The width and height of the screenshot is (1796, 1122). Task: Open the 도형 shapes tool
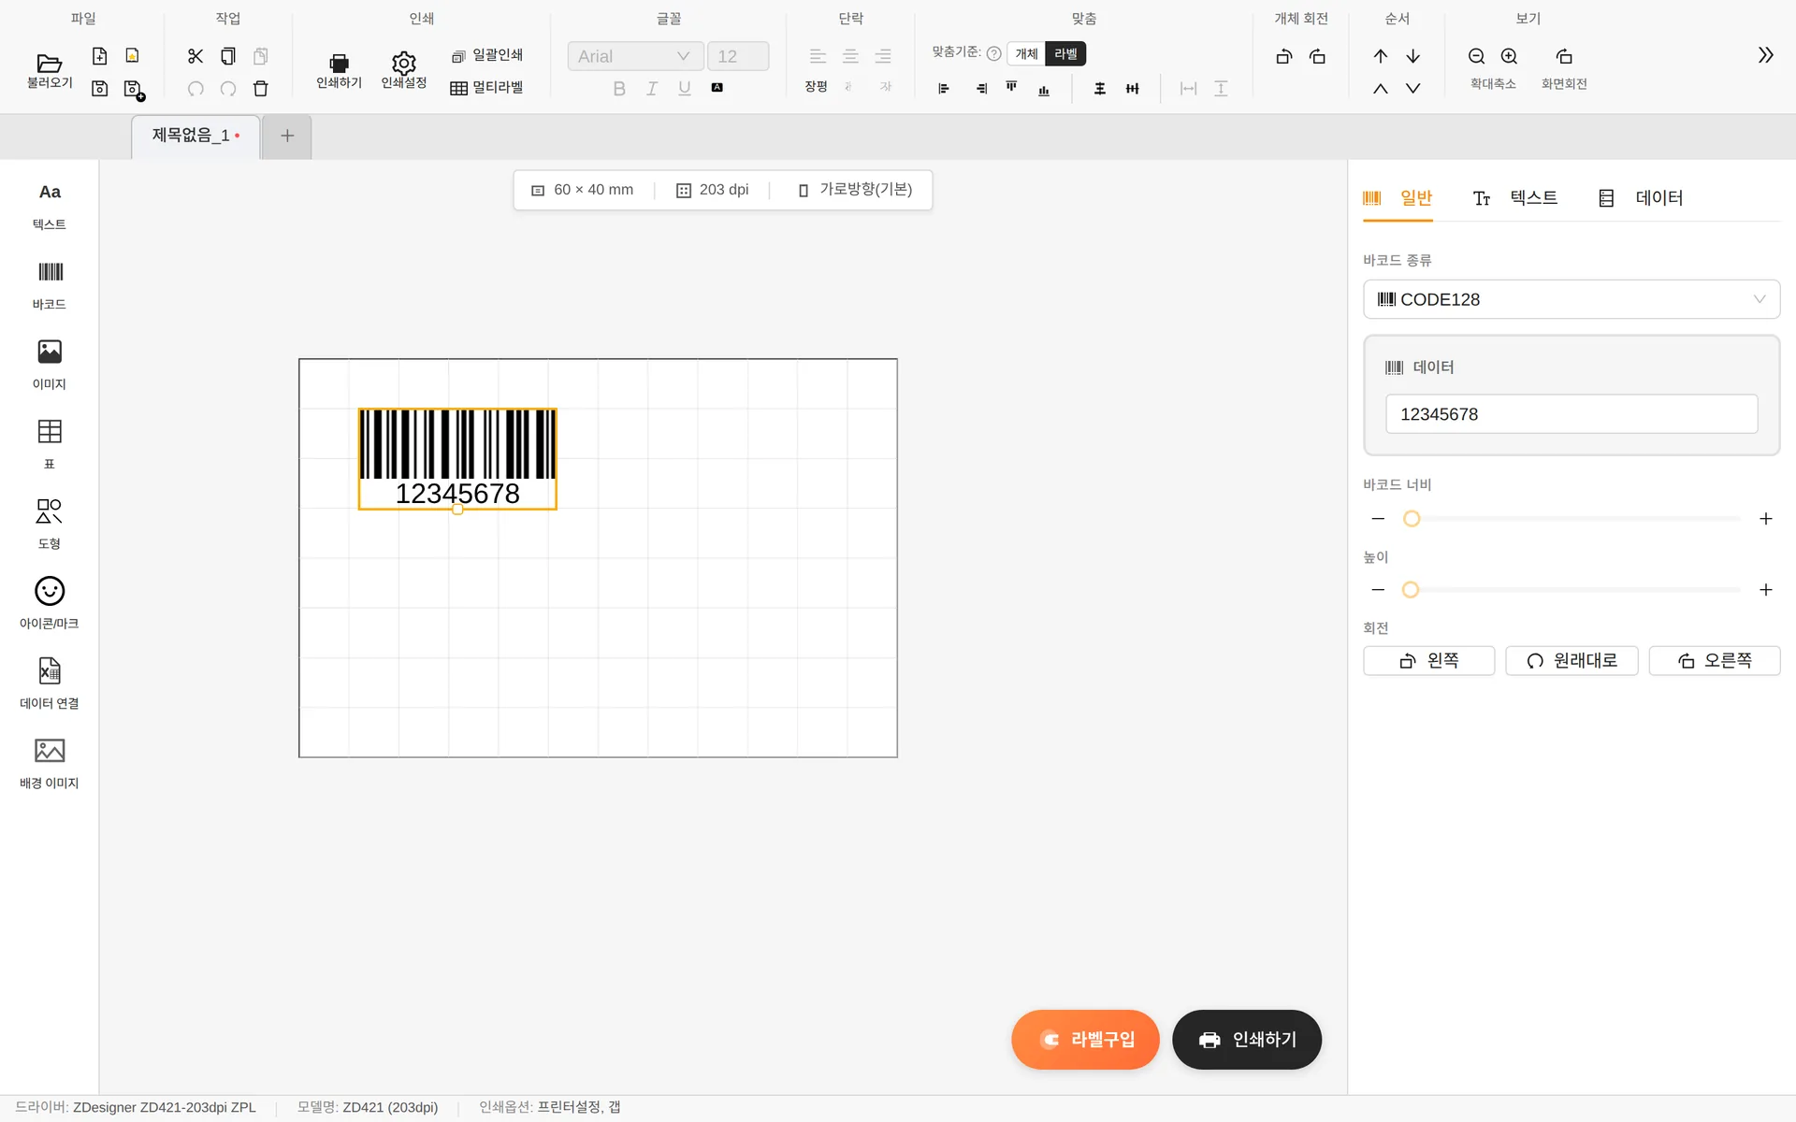50,525
